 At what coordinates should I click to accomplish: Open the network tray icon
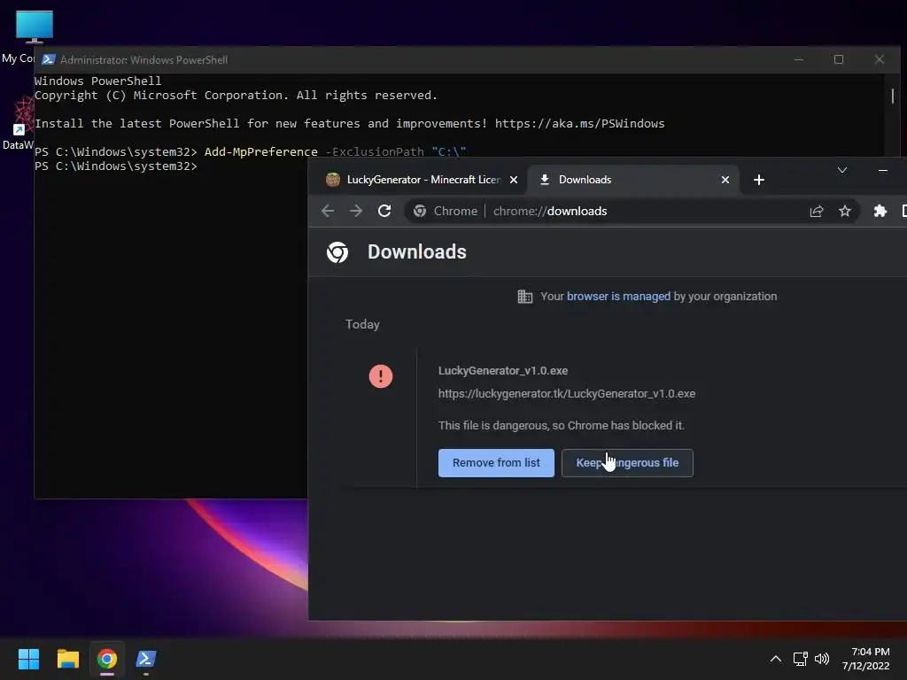click(800, 659)
